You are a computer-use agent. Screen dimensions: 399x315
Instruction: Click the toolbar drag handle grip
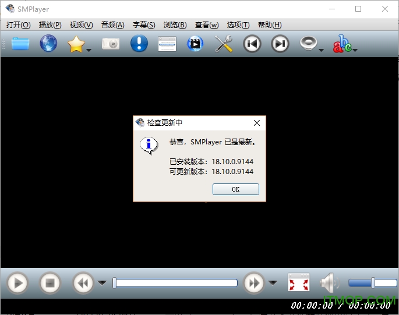[x=3, y=44]
